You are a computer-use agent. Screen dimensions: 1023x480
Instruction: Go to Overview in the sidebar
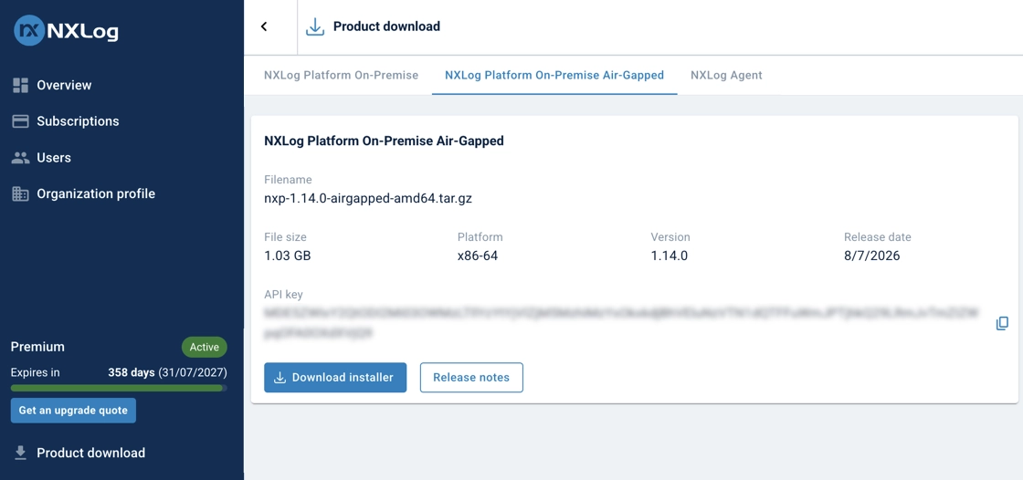pyautogui.click(x=64, y=86)
